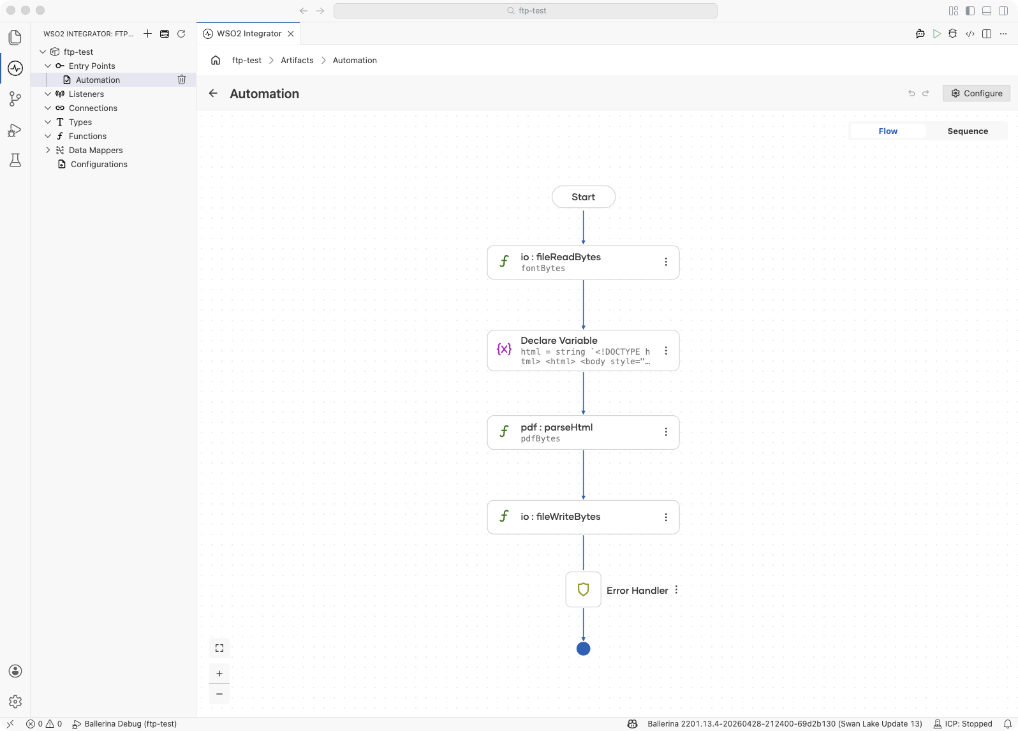
Task: Open options menu of Declare Variable node
Action: (666, 351)
